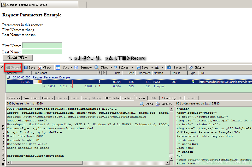252x167 pixels.
Task: Select the Request Parameters Example browser tab
Action: 39,5
